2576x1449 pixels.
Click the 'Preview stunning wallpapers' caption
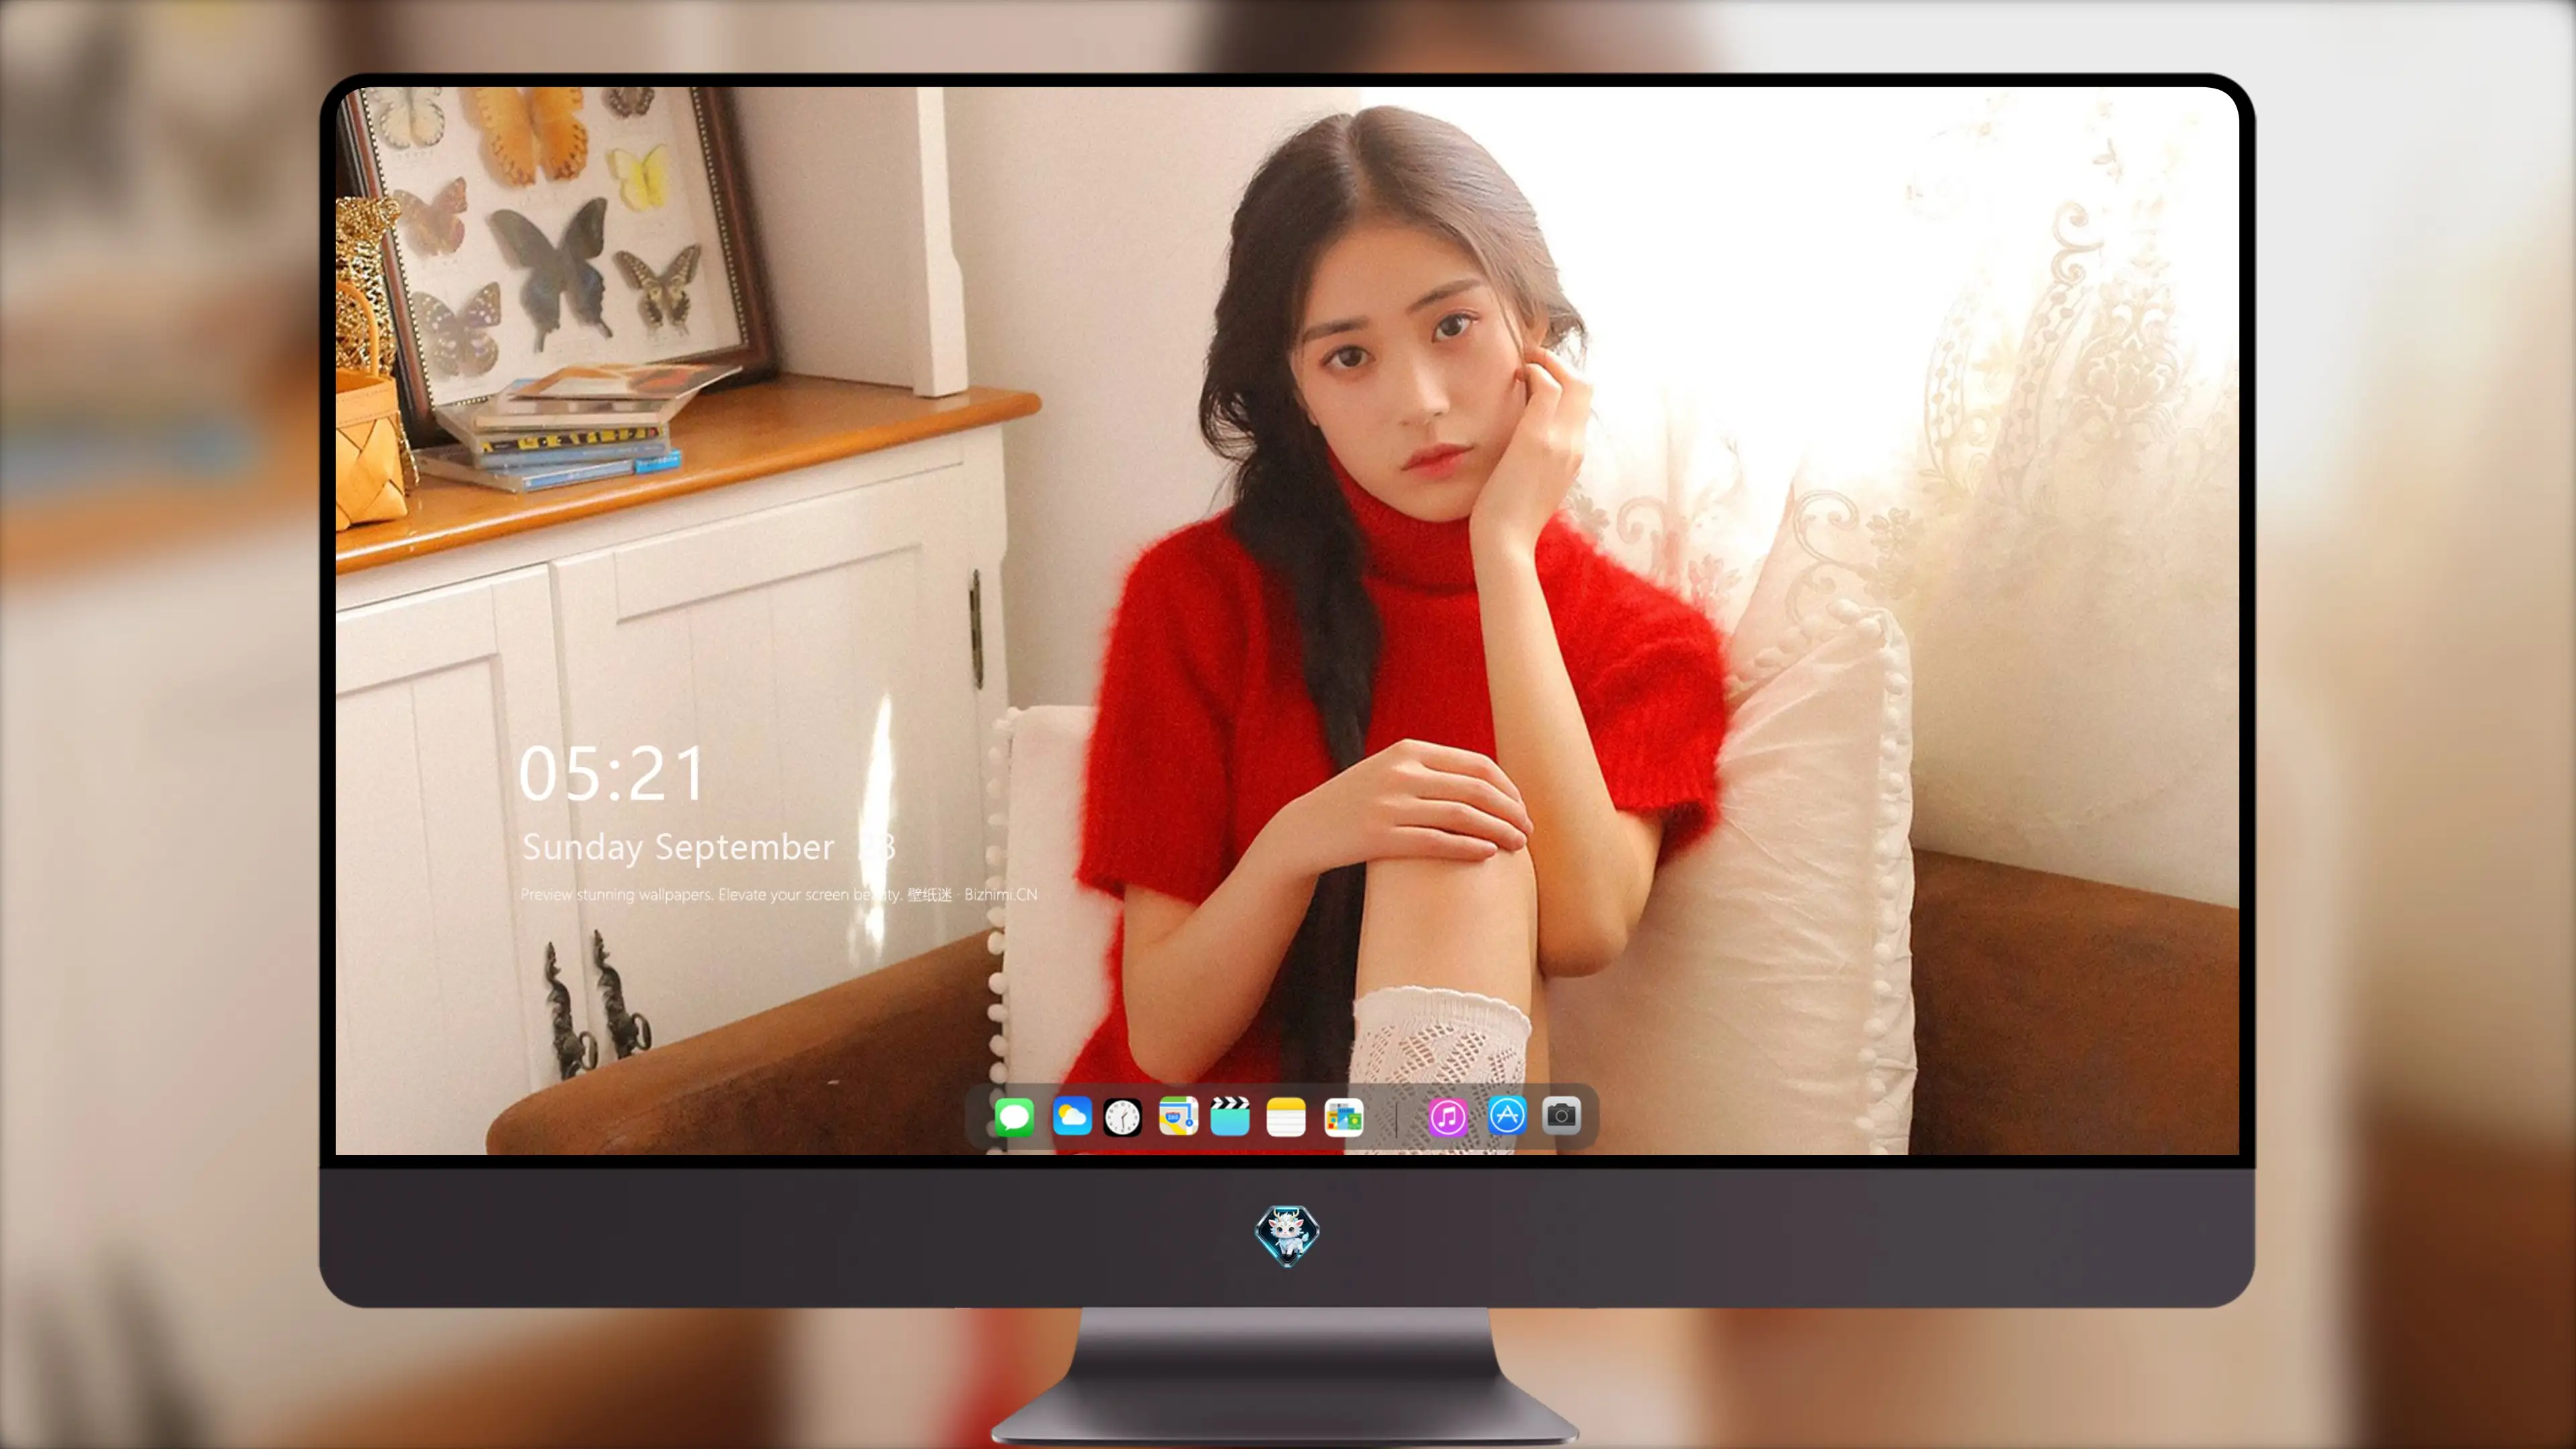tap(779, 894)
